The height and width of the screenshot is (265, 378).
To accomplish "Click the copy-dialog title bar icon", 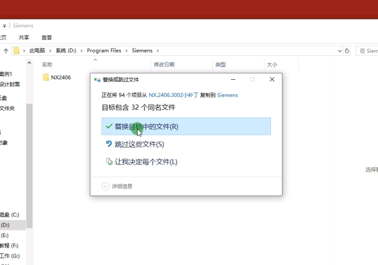I will click(97, 80).
